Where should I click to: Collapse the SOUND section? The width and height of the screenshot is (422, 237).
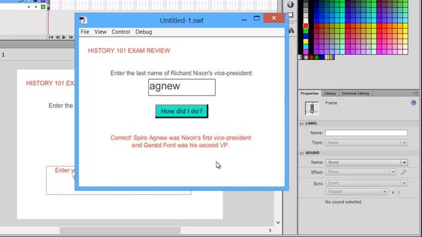[x=301, y=153]
